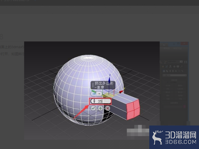
Task: Cancel the extrude with the red X
Action: pos(107,108)
